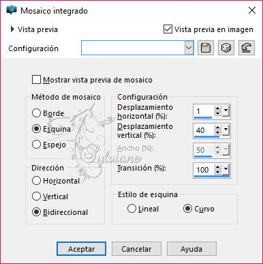Open the Configuración presets dropdown
This screenshot has width=263, height=264.
click(189, 48)
